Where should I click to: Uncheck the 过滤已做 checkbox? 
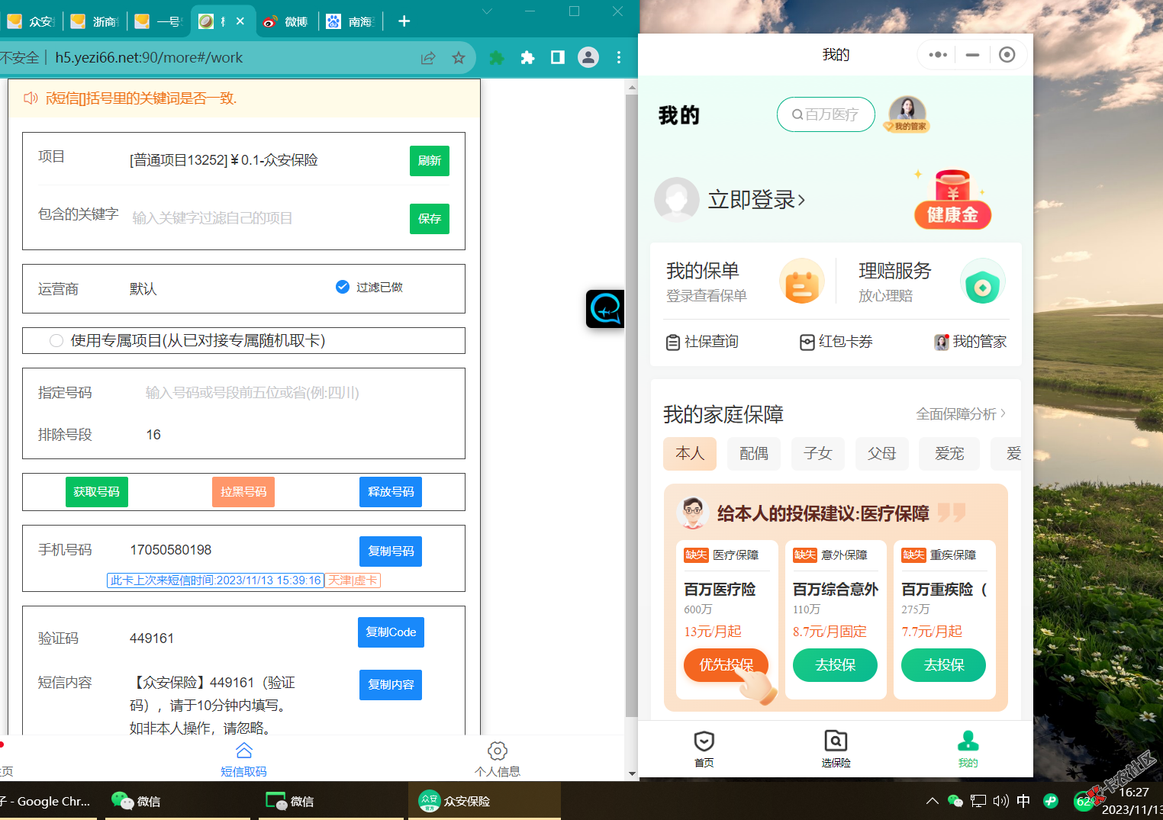343,287
